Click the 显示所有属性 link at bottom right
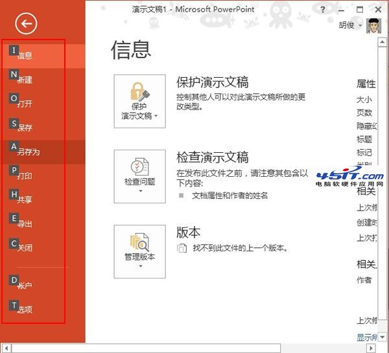This screenshot has height=353, width=389. (x=367, y=337)
